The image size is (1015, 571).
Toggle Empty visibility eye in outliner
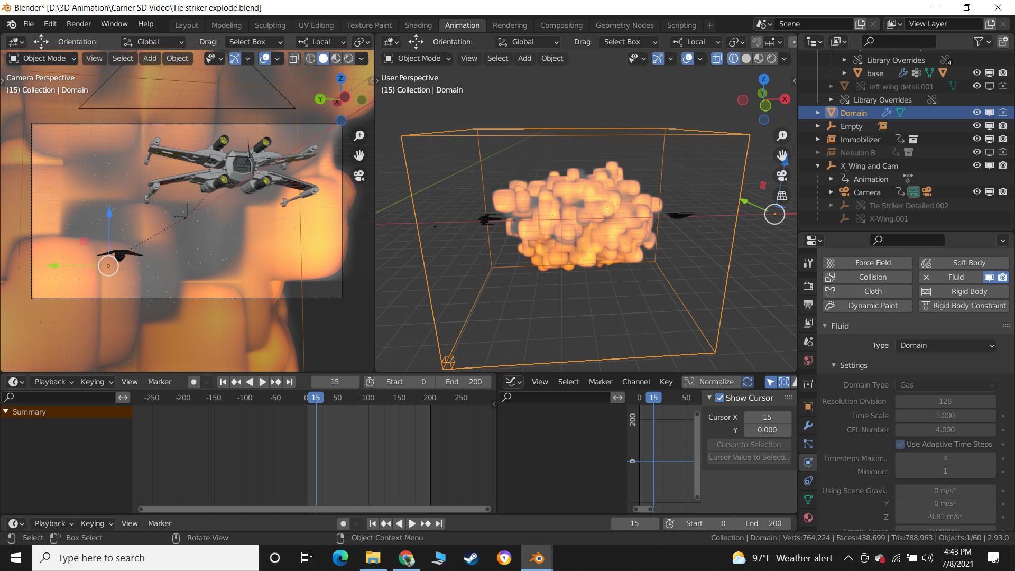click(x=976, y=126)
